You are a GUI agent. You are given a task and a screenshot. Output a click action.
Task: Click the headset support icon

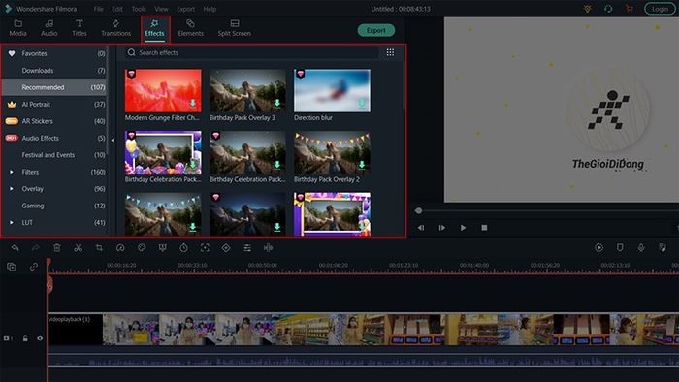pos(608,8)
